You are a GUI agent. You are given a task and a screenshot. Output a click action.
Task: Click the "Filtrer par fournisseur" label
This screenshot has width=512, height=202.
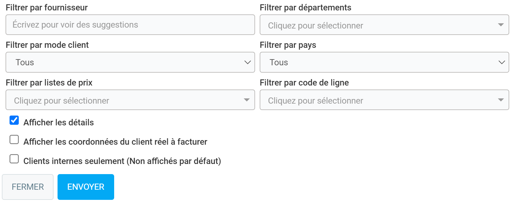pos(47,8)
